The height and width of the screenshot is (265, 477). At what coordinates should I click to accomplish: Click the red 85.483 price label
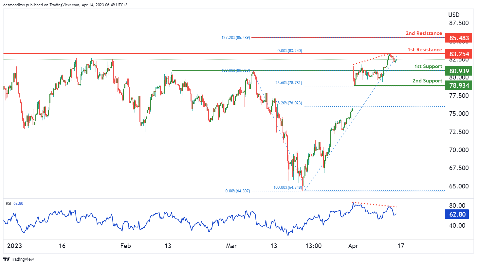coord(459,38)
